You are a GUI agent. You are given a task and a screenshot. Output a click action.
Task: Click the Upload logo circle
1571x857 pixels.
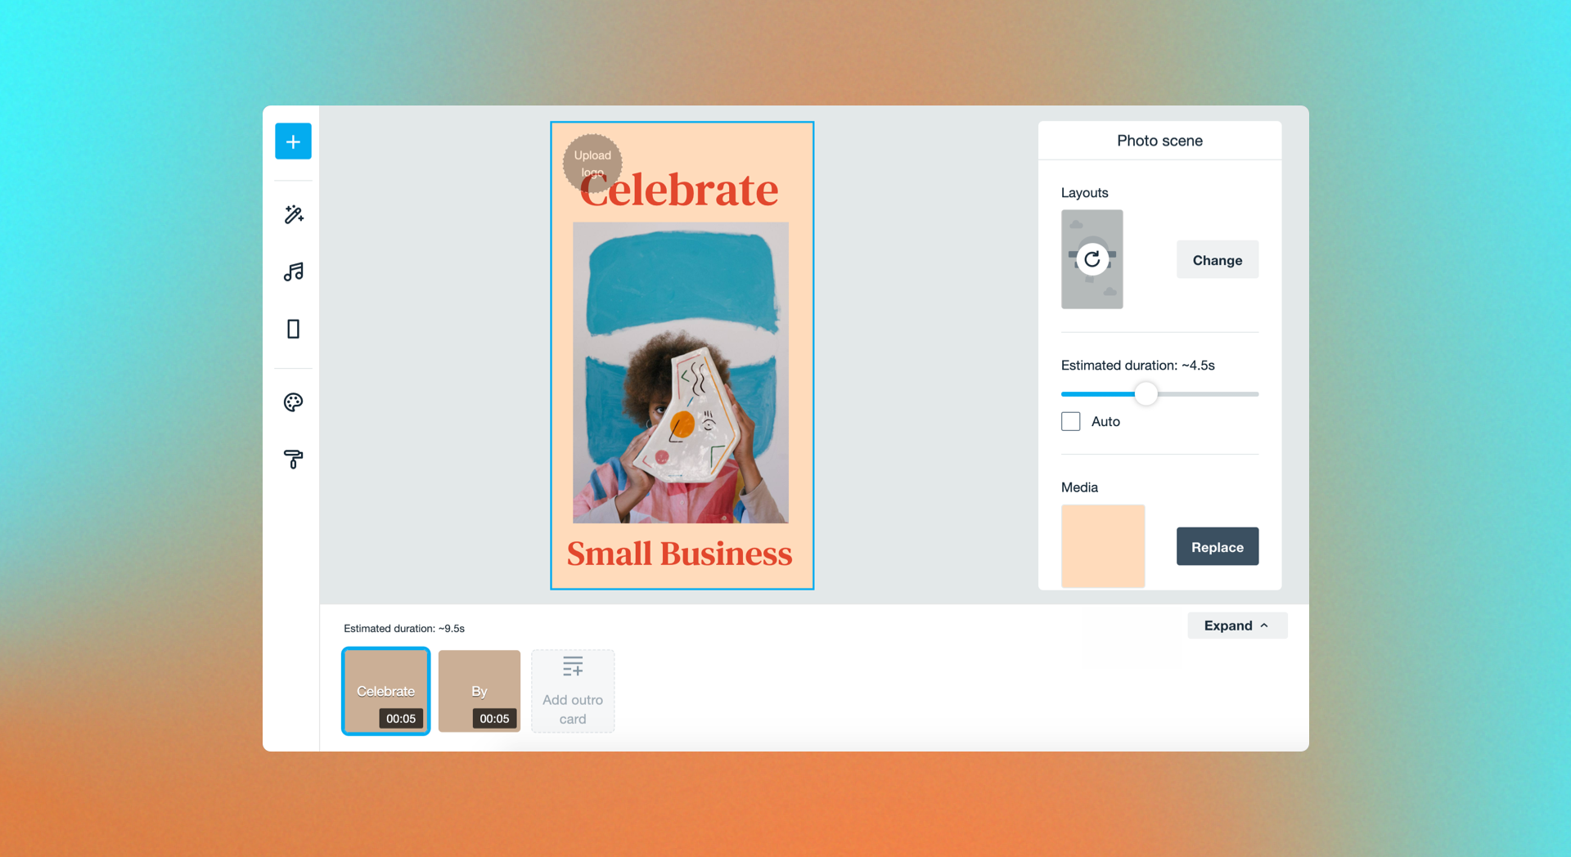pos(592,164)
